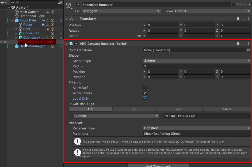The image size is (252, 167).
Task: Open the Shape Type dropdown
Action: [x=197, y=61]
